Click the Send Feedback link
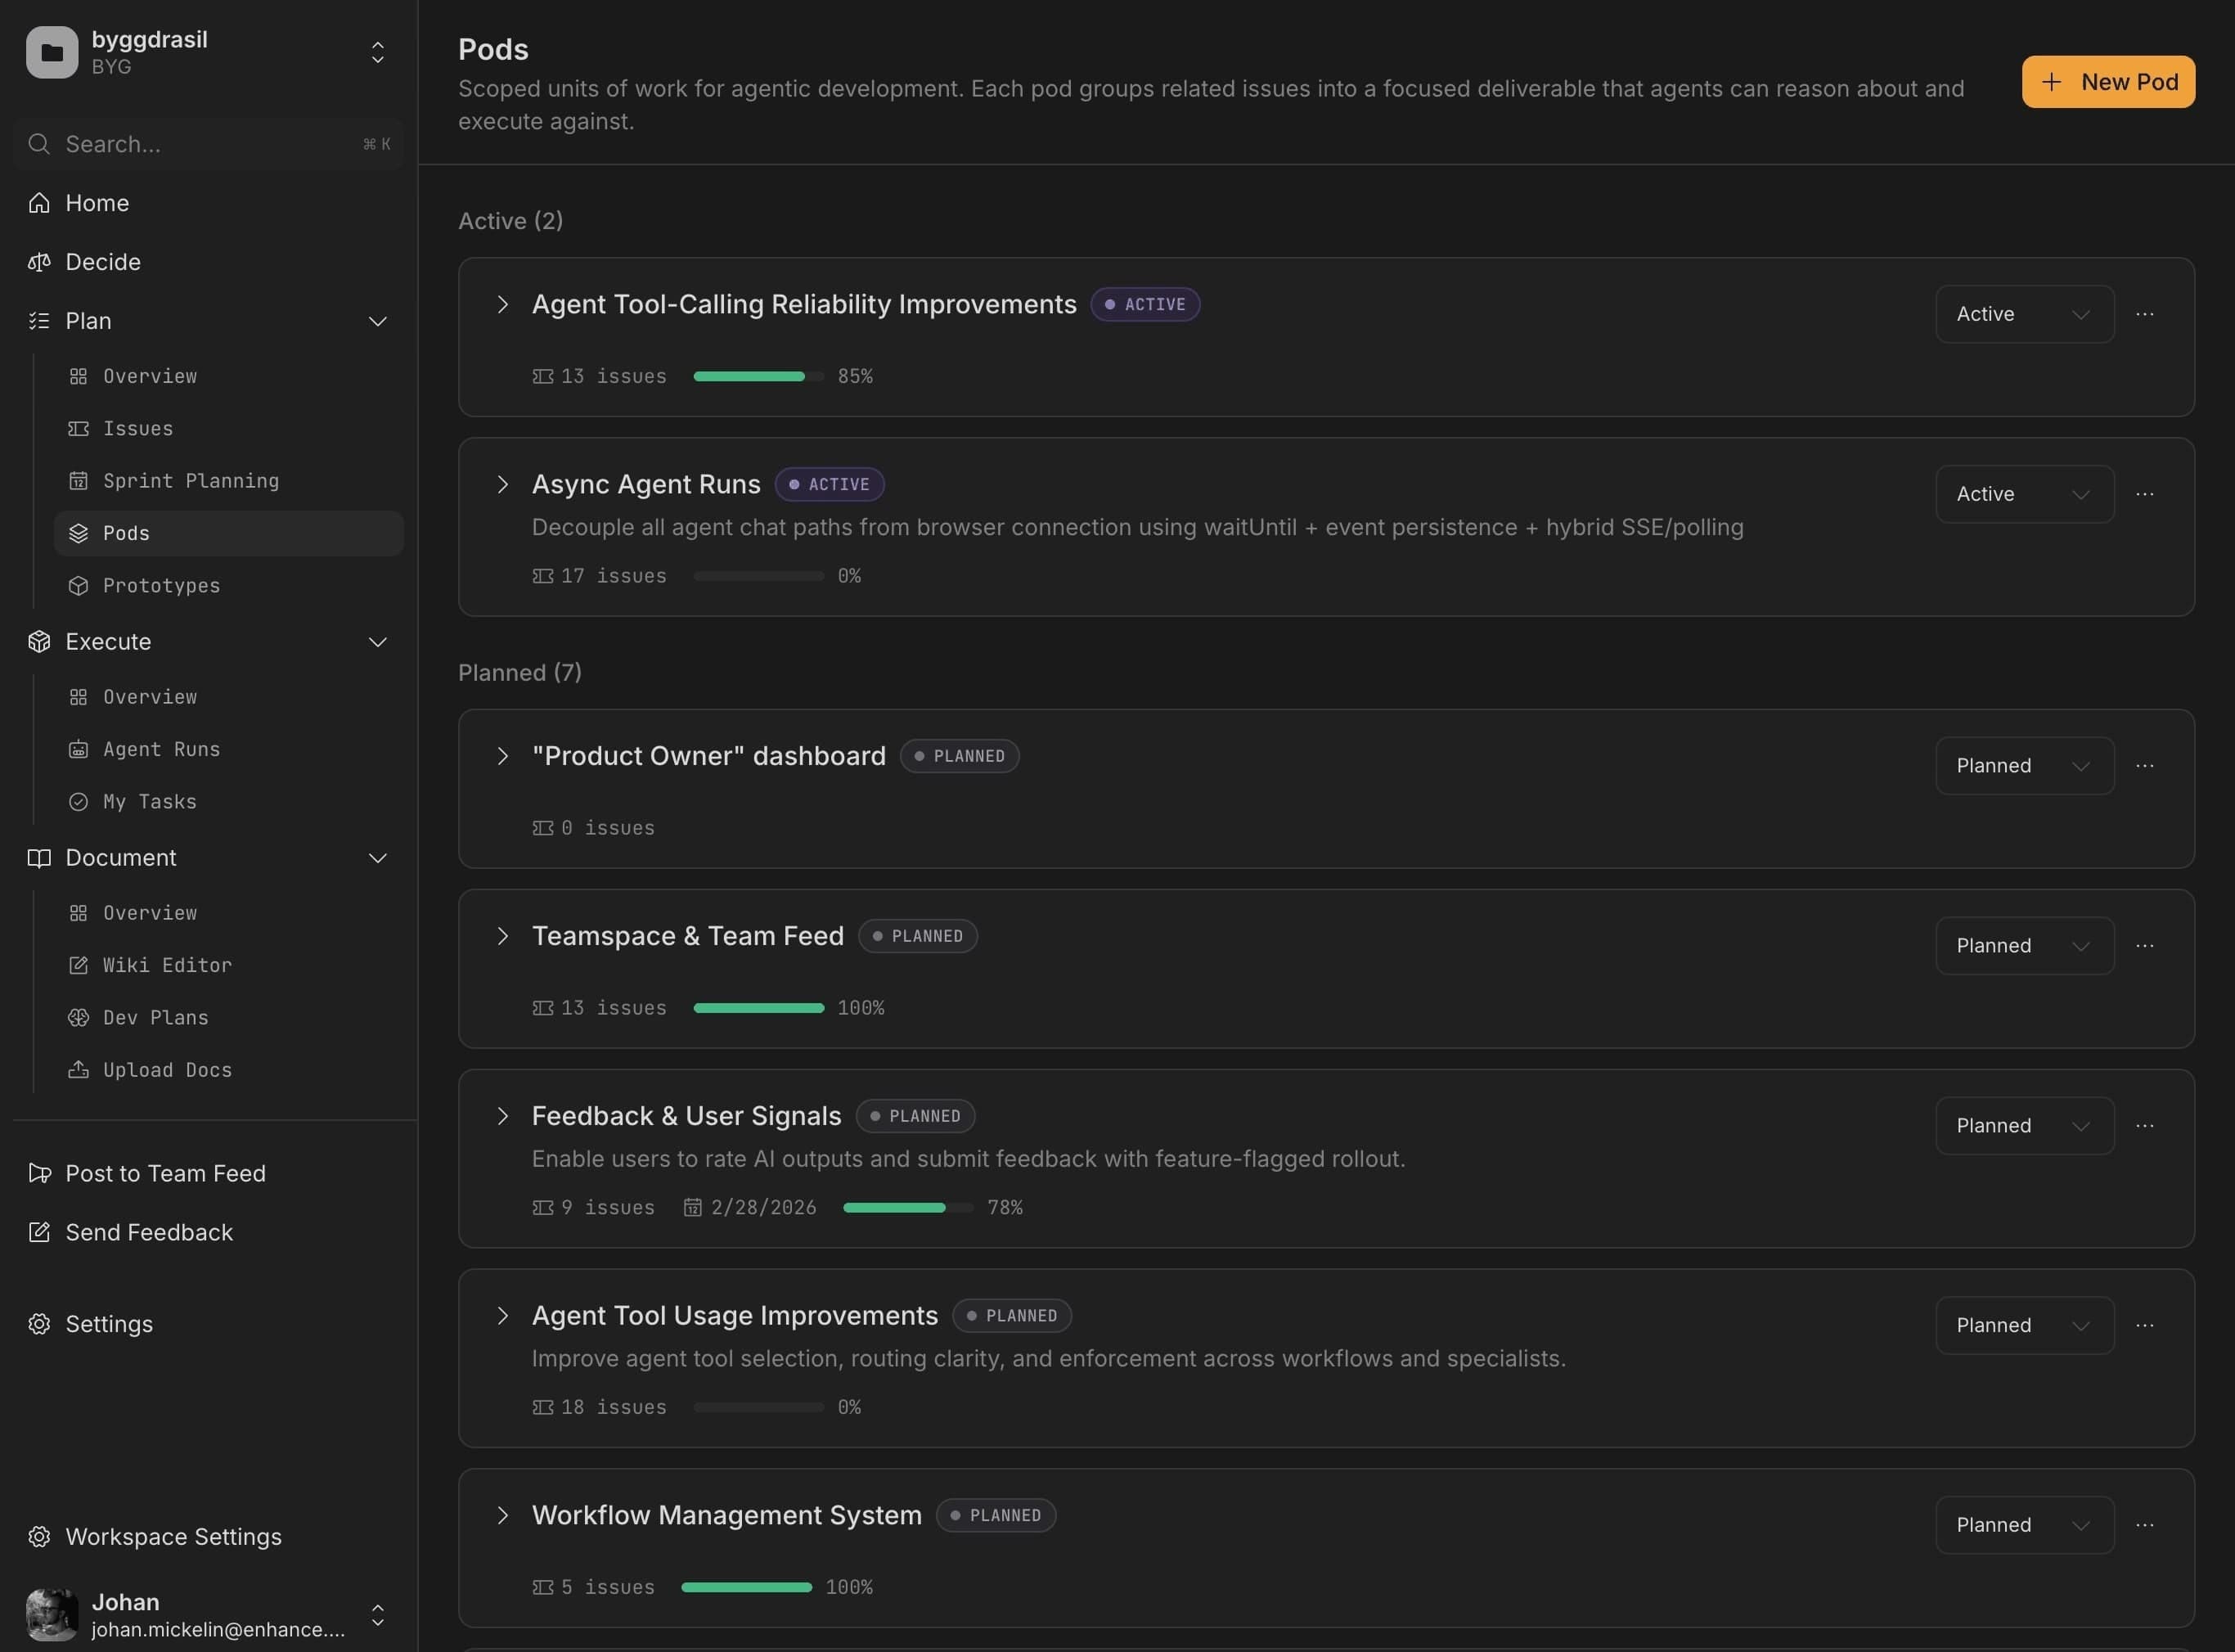2235x1652 pixels. (148, 1232)
